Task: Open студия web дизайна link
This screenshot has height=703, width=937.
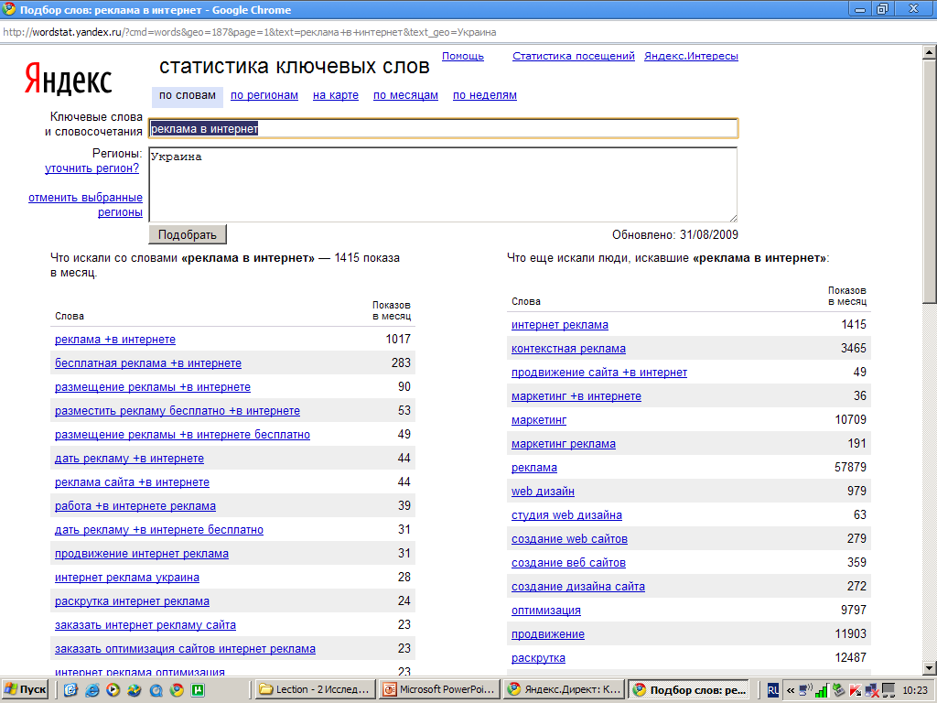Action: pos(566,515)
